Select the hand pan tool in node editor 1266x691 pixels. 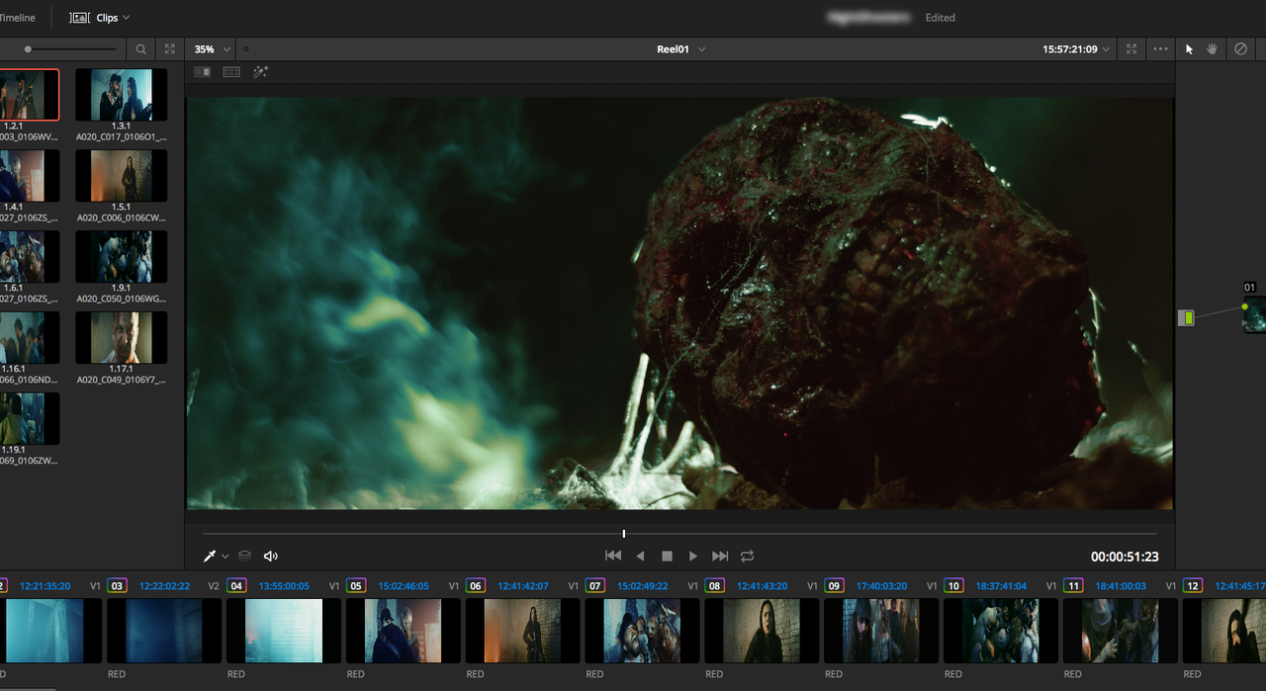(x=1212, y=48)
